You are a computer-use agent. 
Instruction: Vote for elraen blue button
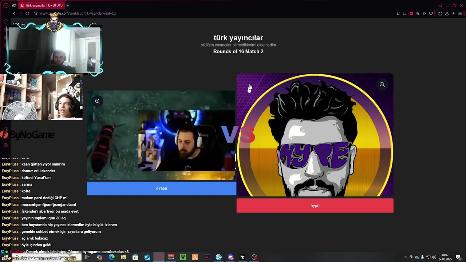[x=162, y=188]
